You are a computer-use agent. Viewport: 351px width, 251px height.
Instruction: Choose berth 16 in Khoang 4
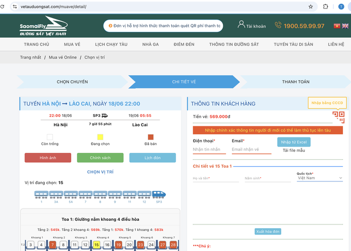(x=107, y=245)
